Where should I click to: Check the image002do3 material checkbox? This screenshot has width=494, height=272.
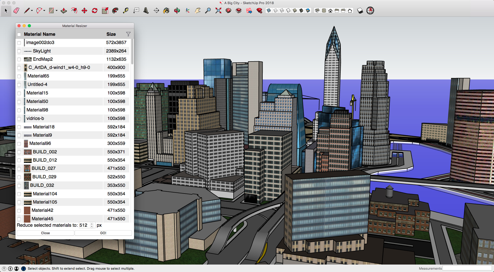click(19, 43)
